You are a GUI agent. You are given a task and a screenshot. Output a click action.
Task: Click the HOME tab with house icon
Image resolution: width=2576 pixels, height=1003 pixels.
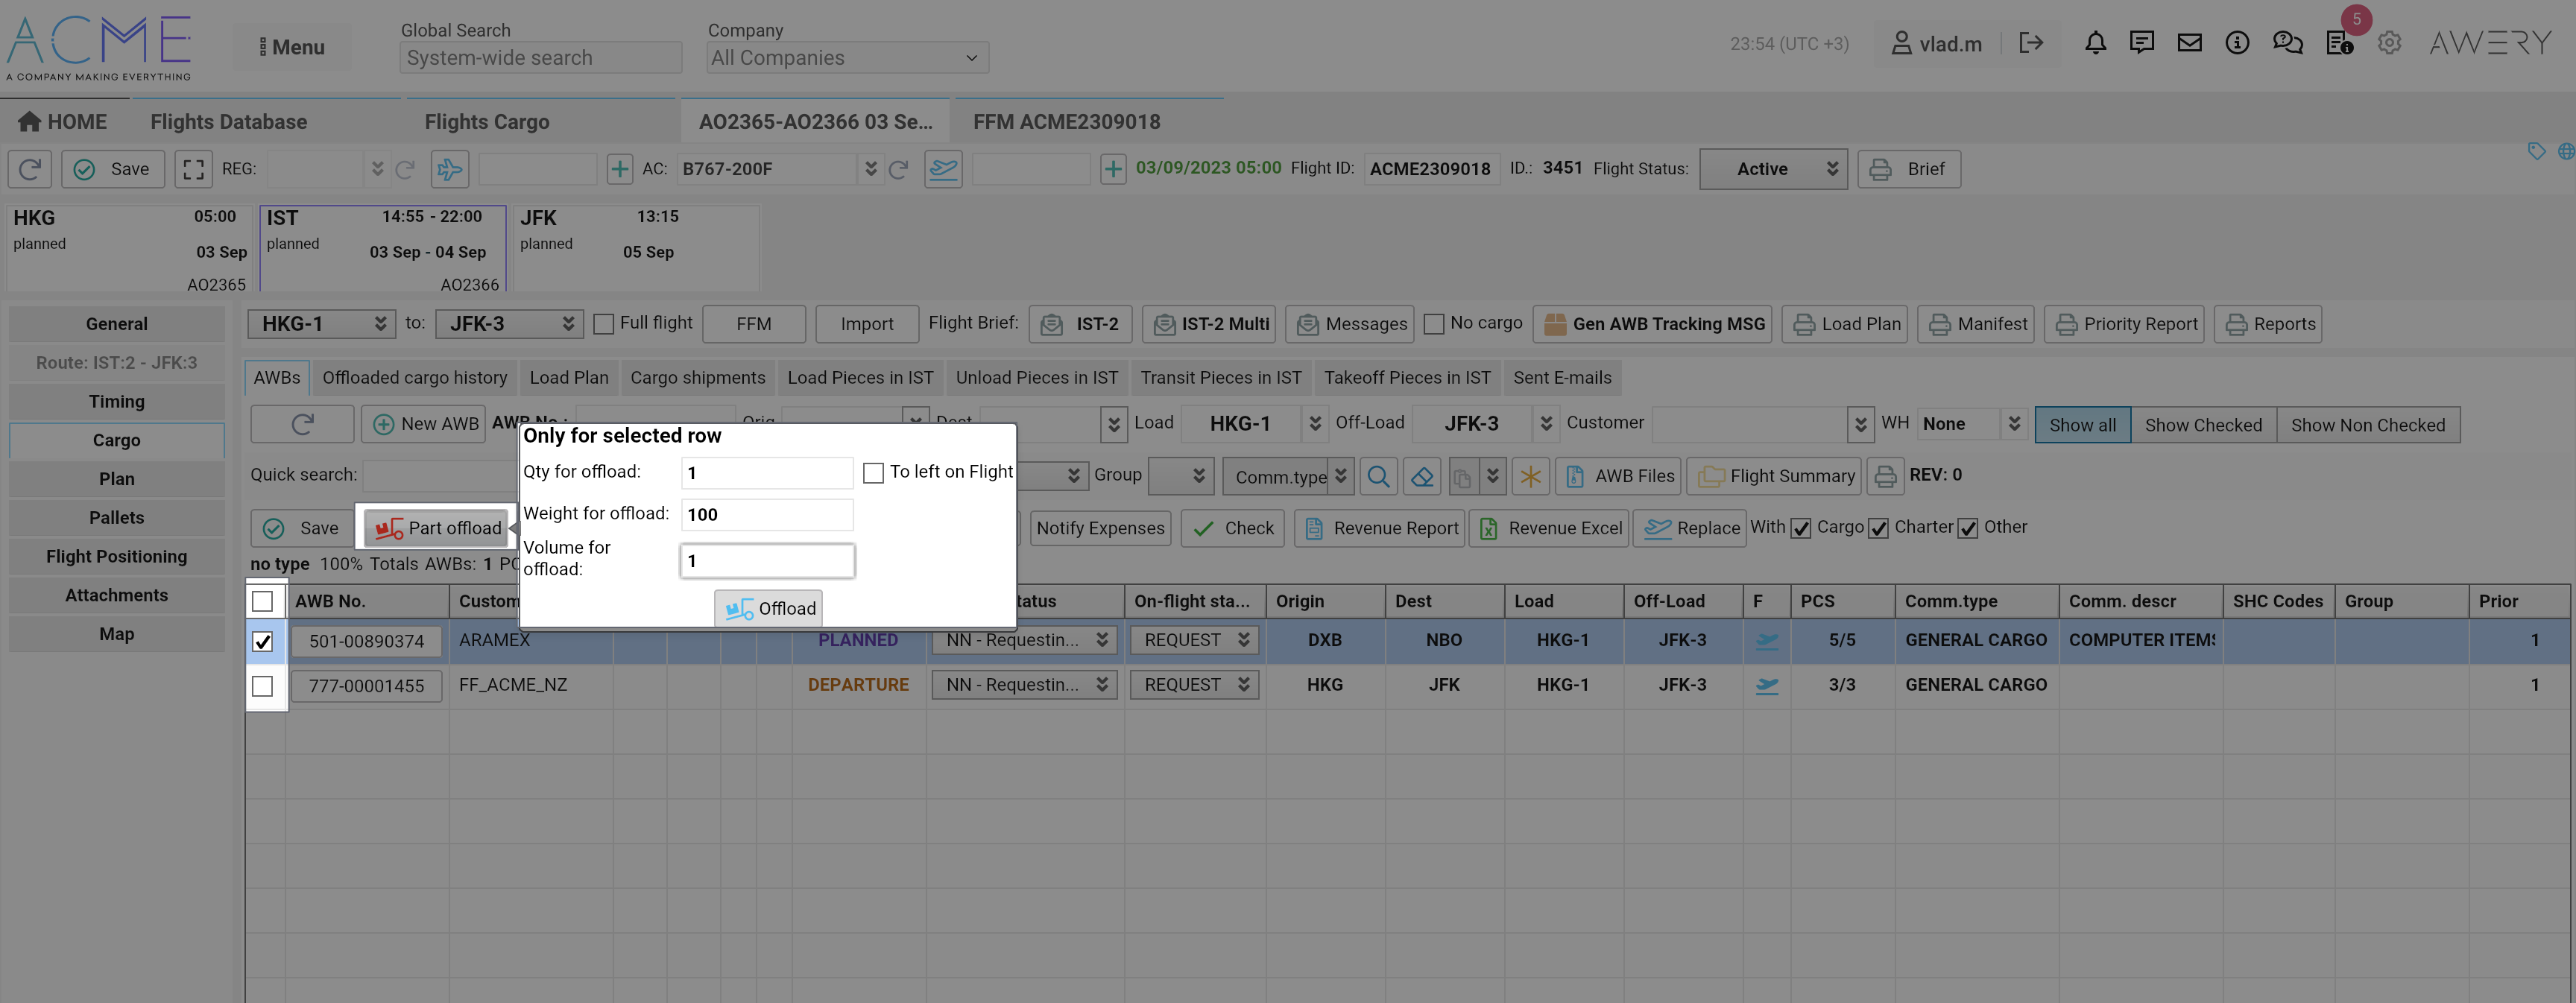pos(62,122)
